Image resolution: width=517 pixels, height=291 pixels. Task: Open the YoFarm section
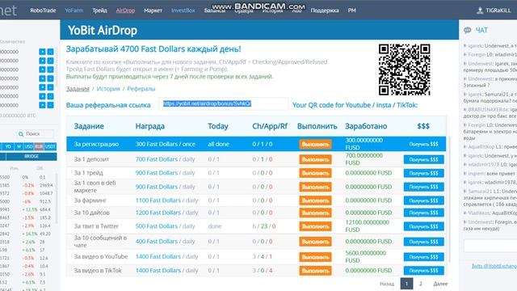74,11
